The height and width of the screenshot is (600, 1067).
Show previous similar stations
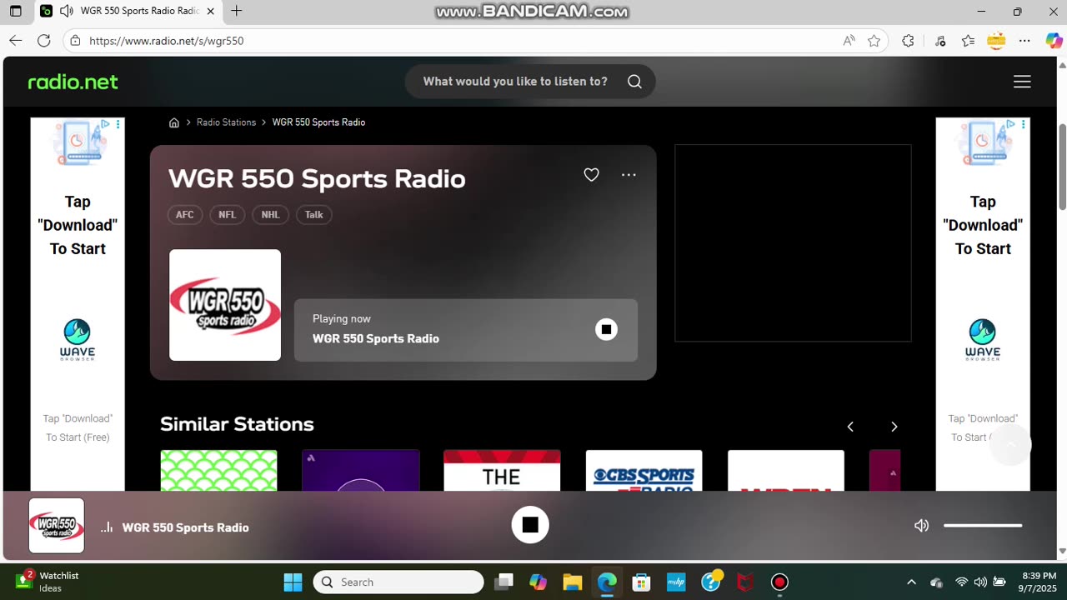click(850, 427)
